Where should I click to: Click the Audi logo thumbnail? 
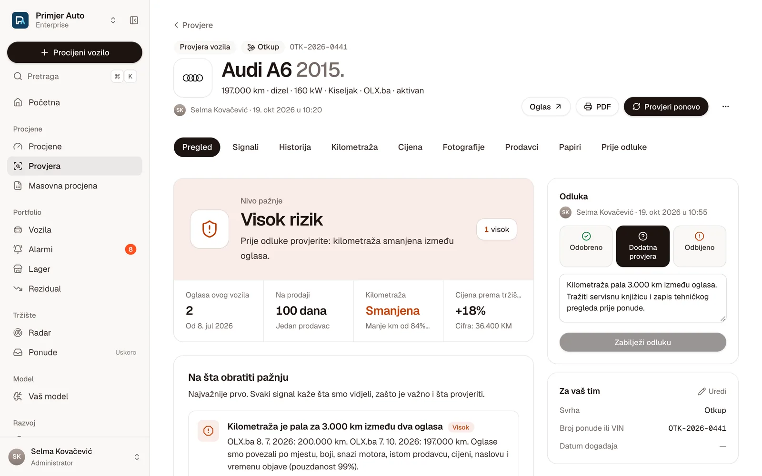pos(193,78)
